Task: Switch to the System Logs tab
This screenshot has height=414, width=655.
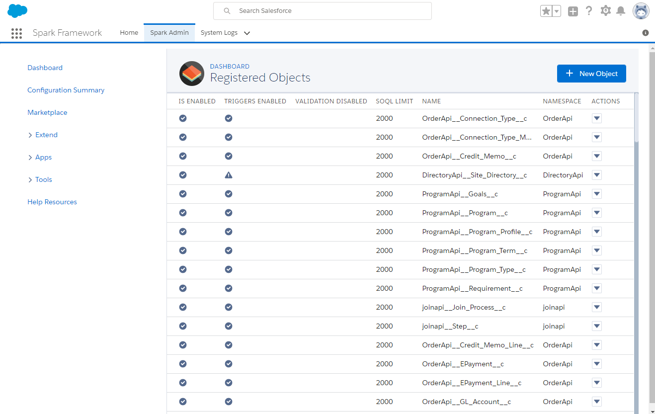Action: tap(219, 32)
